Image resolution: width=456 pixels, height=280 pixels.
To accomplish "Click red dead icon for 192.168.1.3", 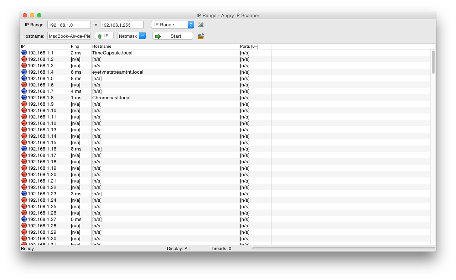I will coord(24,65).
